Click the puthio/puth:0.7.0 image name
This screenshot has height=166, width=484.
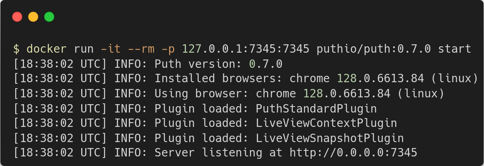[x=374, y=49]
